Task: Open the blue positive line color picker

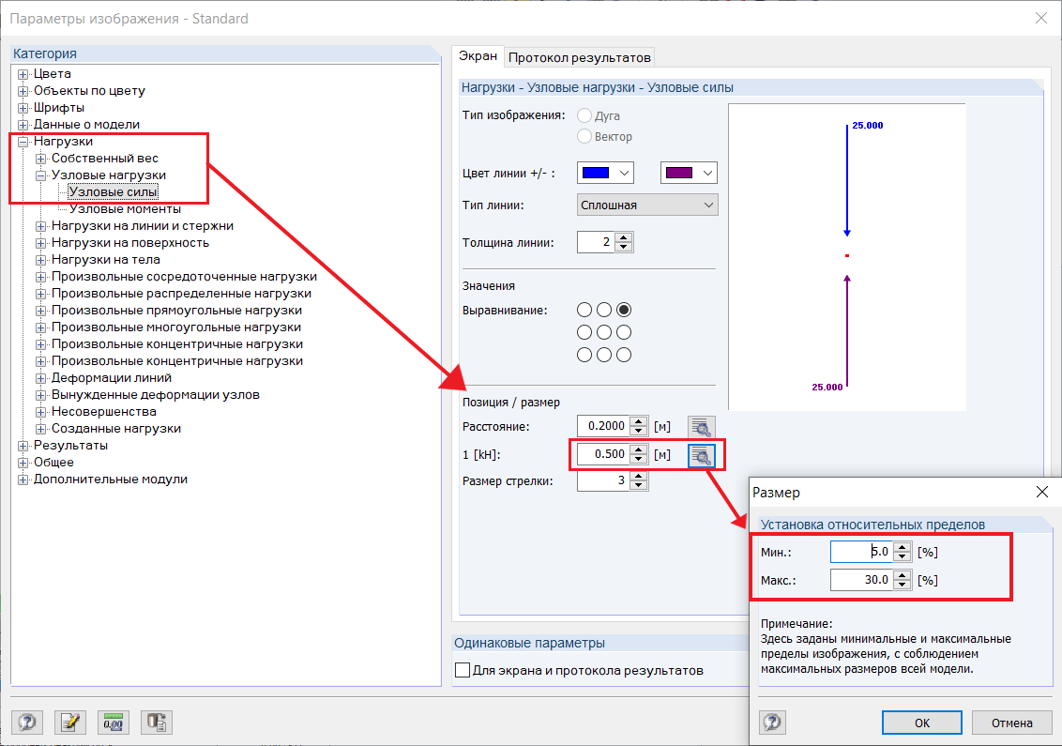Action: (x=605, y=173)
